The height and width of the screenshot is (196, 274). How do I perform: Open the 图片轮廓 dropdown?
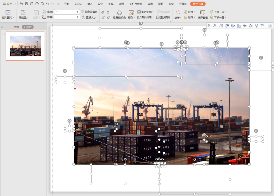click(145, 12)
